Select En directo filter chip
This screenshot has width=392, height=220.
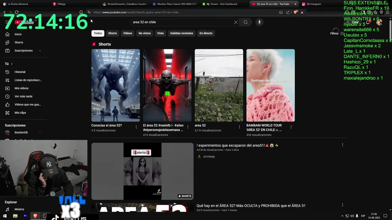(206, 33)
